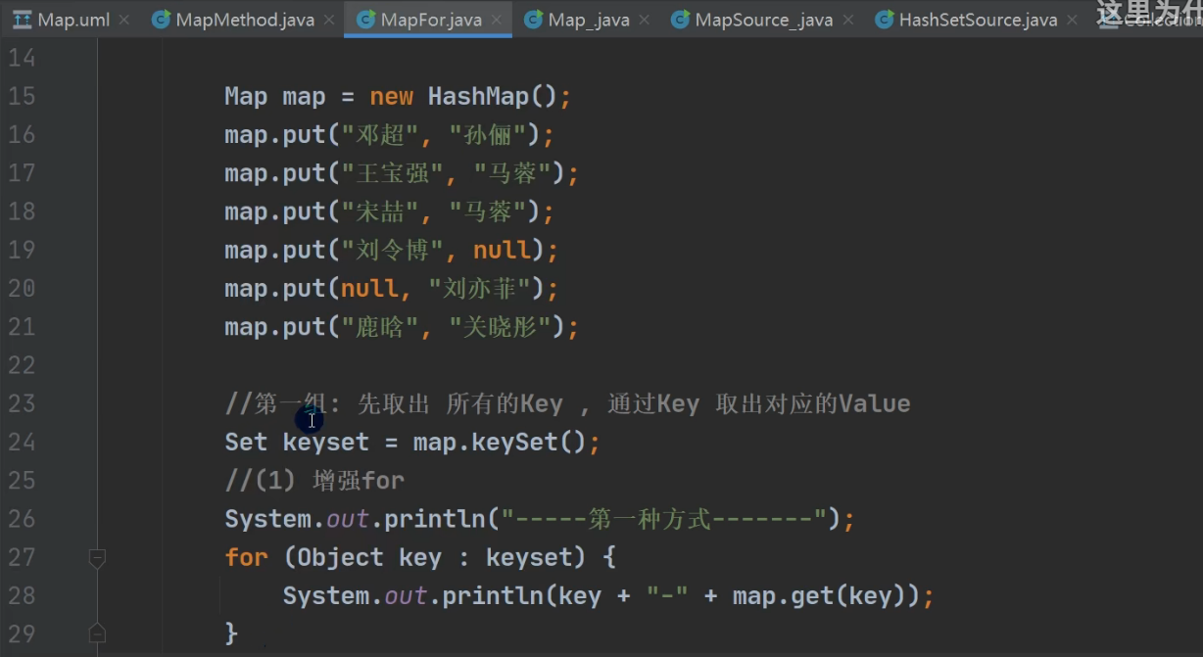Click the keySet() method call
The width and height of the screenshot is (1203, 657).
pyautogui.click(x=514, y=443)
